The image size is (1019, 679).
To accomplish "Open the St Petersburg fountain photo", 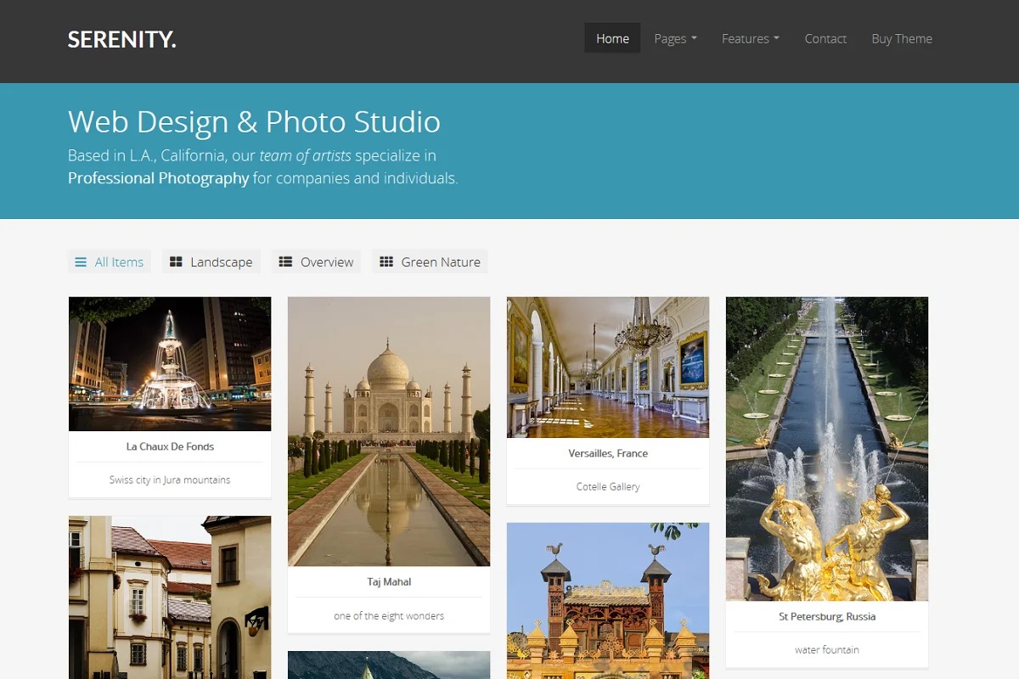I will pos(827,448).
